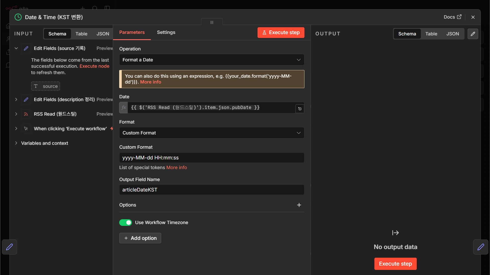Select JSON view in Output panel

452,34
